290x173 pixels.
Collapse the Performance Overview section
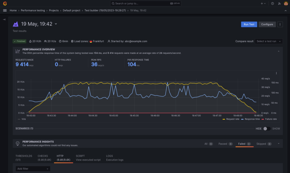(x=279, y=51)
